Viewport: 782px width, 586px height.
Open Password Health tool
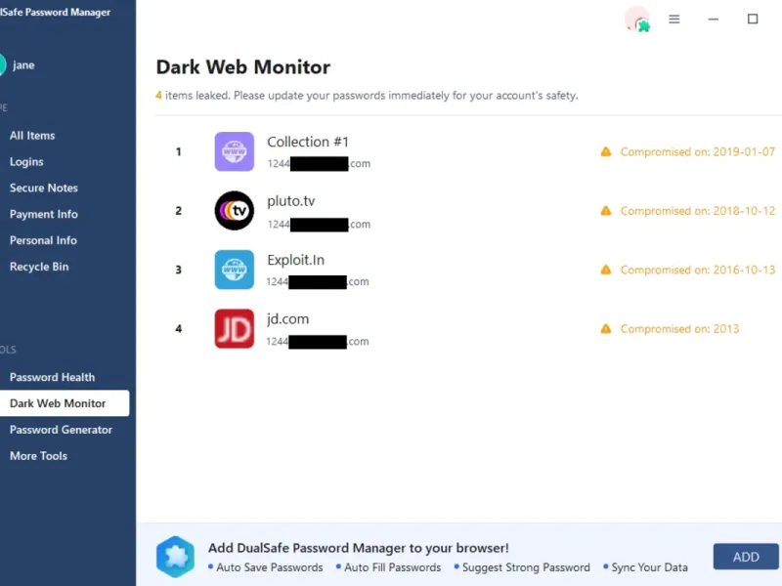(x=53, y=377)
